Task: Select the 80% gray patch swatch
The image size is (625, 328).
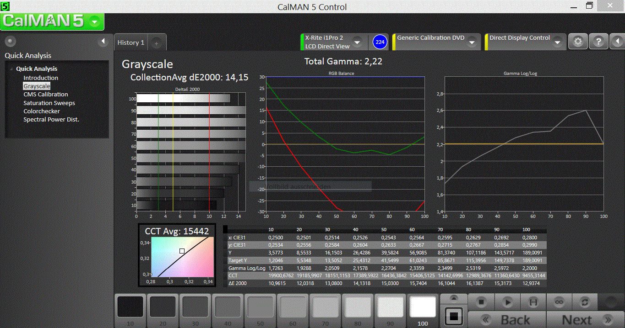Action: (x=358, y=307)
